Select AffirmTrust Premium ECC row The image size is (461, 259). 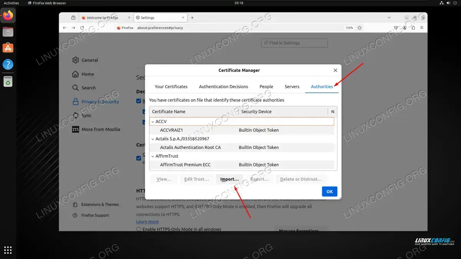coord(242,165)
